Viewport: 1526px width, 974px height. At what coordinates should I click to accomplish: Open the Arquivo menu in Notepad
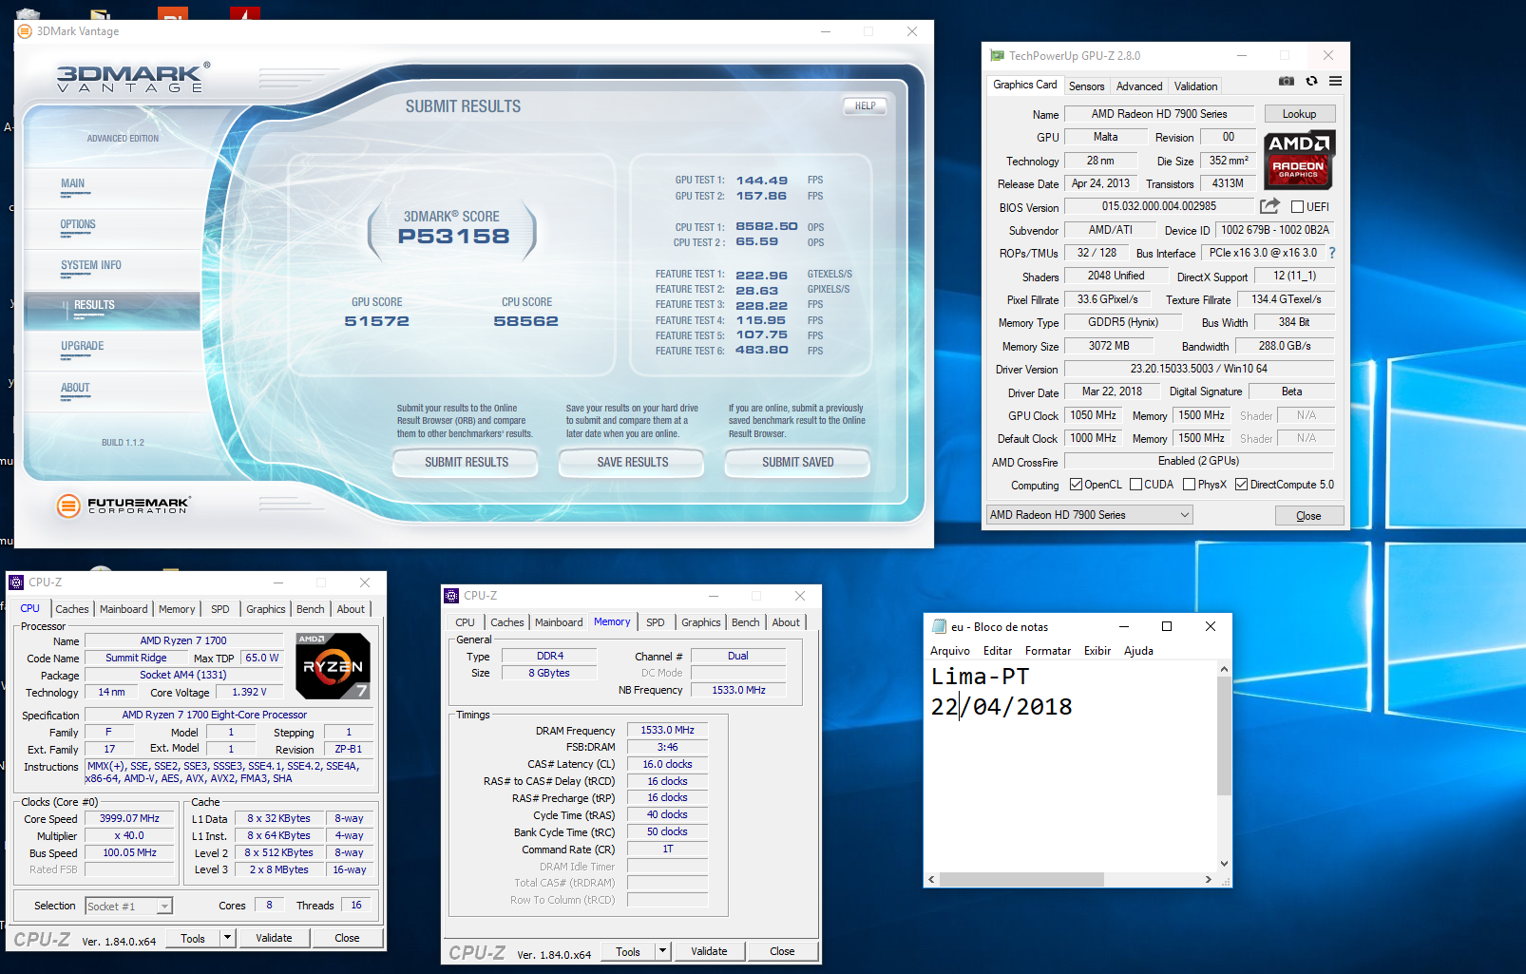950,651
